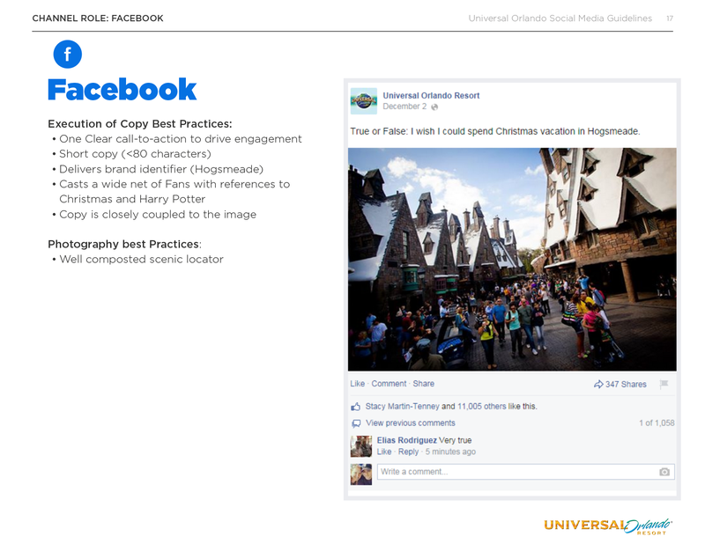The image size is (705, 544).
Task: Open Stacy Martin-Tenney's profile link
Action: click(402, 406)
